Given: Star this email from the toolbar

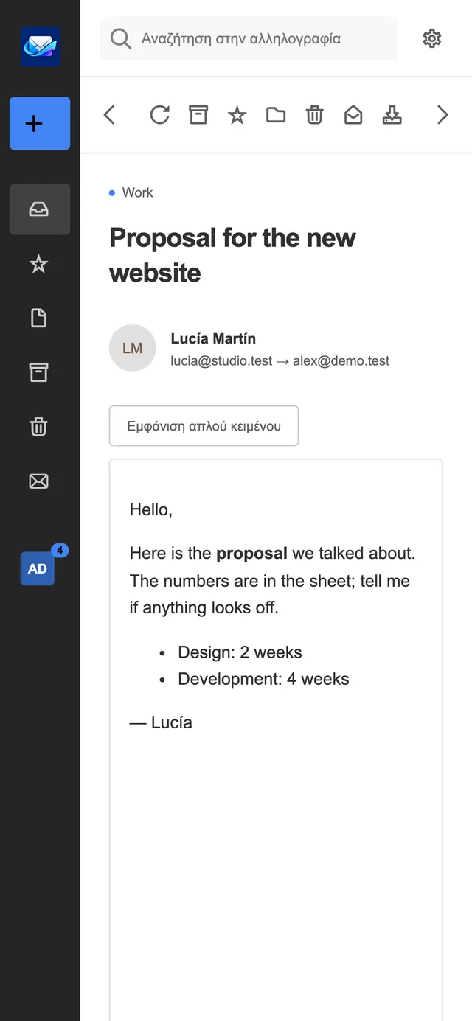Looking at the screenshot, I should [x=237, y=115].
